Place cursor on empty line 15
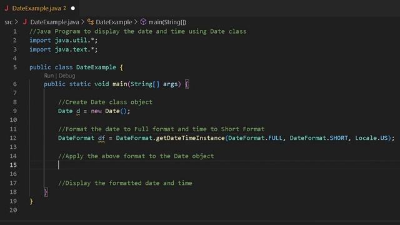 click(x=214, y=165)
